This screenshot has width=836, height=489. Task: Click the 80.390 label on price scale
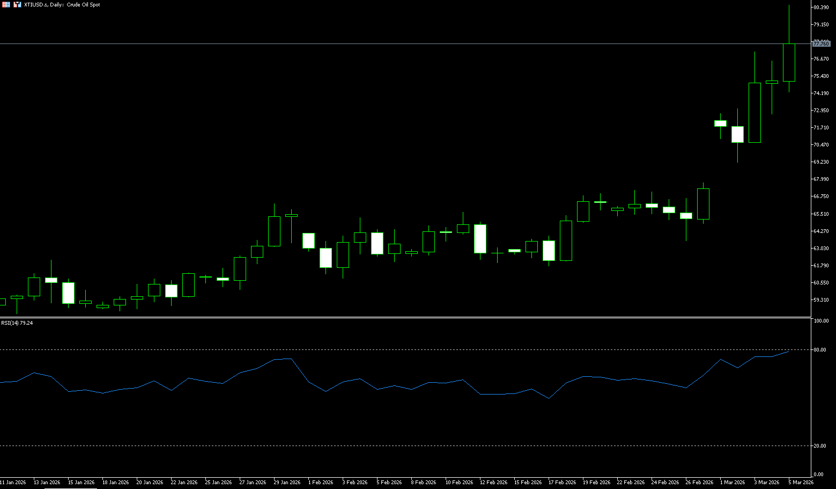tap(821, 8)
